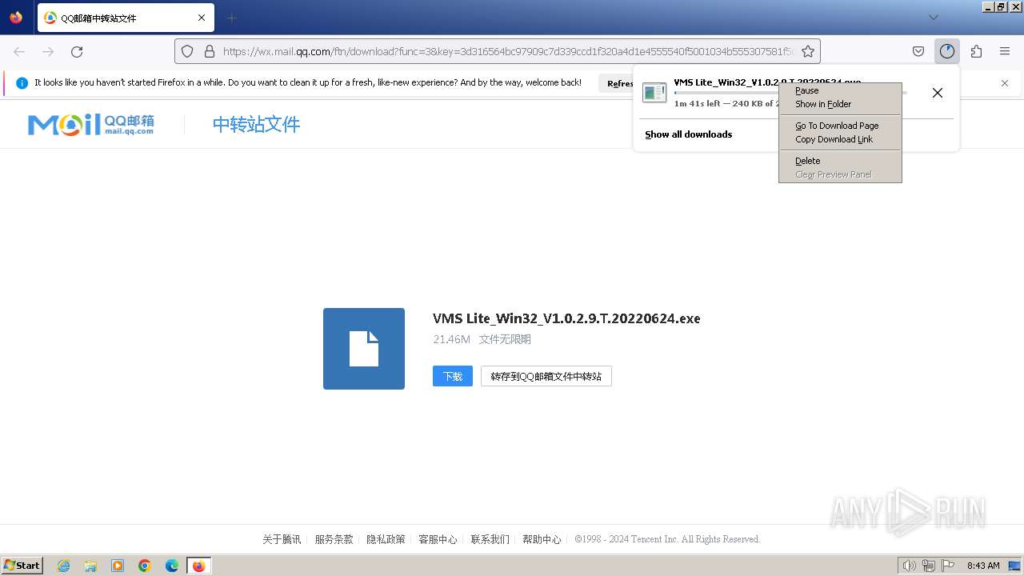This screenshot has width=1024, height=576.
Task: Click the Firefox View icon
Action: pyautogui.click(x=16, y=17)
